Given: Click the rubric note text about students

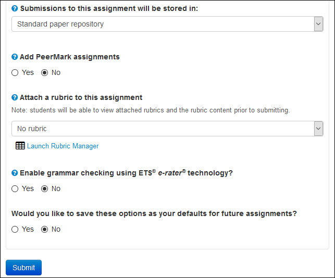Looking at the screenshot, I should pyautogui.click(x=150, y=110).
